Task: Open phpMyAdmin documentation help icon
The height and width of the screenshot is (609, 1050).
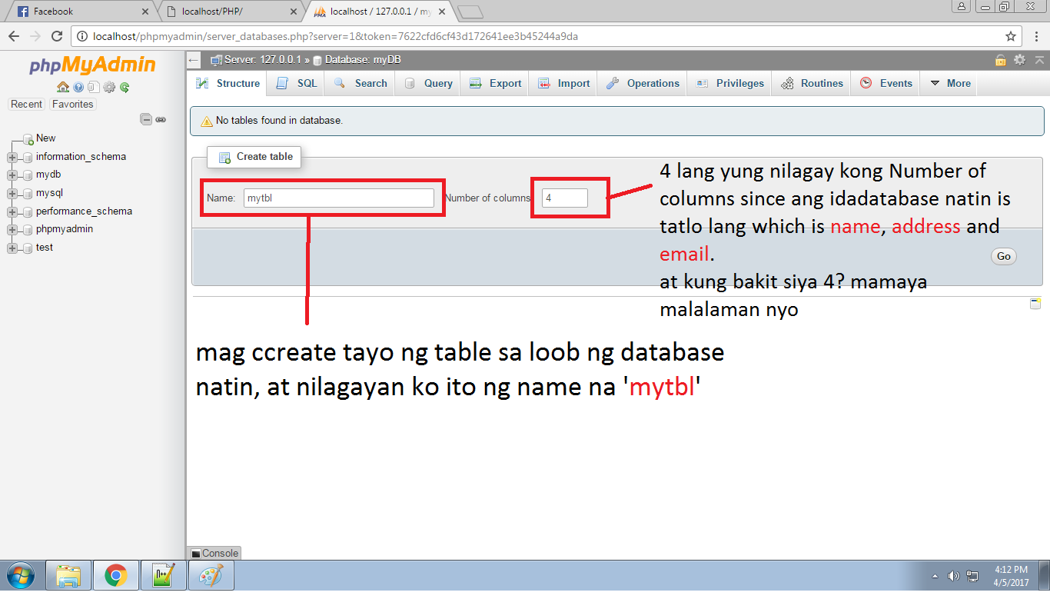Action: tap(78, 87)
